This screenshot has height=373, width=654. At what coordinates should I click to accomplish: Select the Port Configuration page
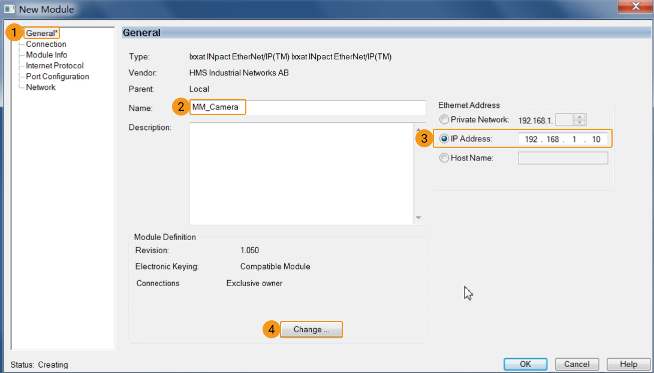pyautogui.click(x=56, y=76)
